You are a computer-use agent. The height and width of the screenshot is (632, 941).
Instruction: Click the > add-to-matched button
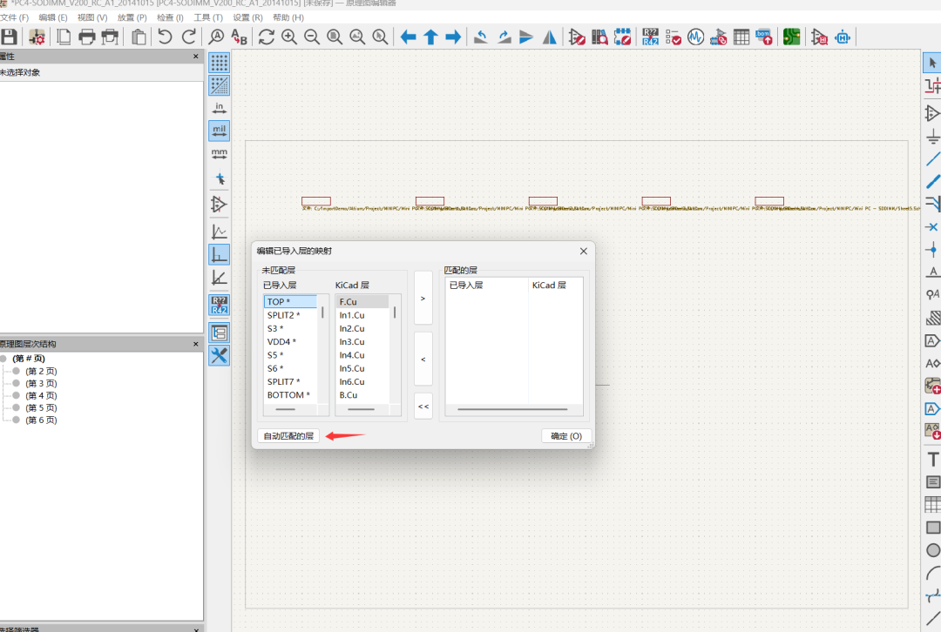click(423, 298)
